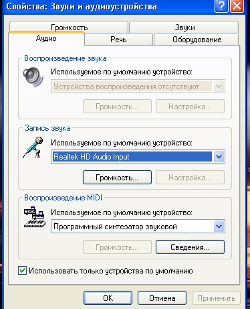Click the Отмена button
Screen dimensions: 250x309
[162, 298]
